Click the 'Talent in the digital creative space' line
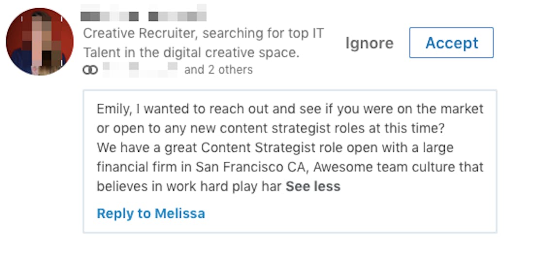Screen dimensions: 549x256 click(x=192, y=53)
